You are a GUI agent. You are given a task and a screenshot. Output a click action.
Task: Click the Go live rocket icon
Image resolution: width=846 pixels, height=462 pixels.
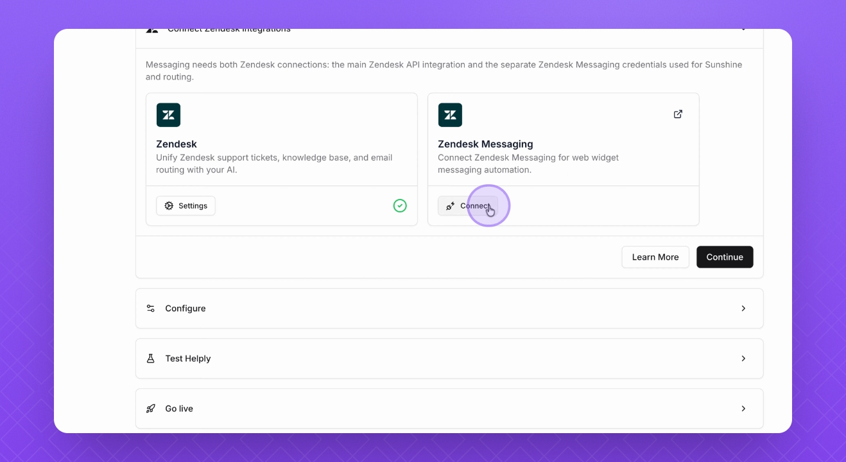151,409
